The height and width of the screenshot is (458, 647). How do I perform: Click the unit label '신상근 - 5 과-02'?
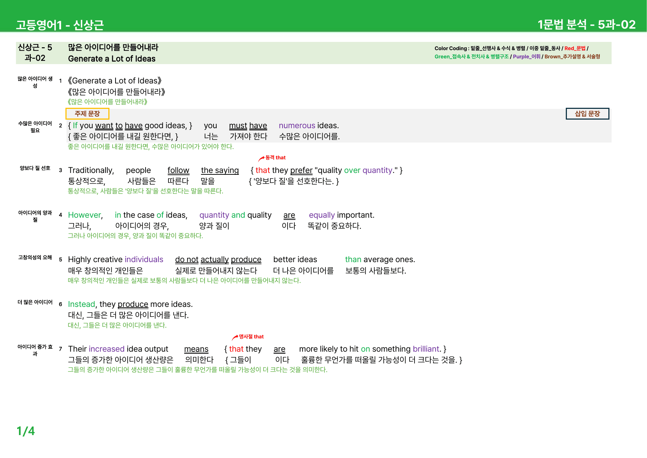(x=35, y=53)
